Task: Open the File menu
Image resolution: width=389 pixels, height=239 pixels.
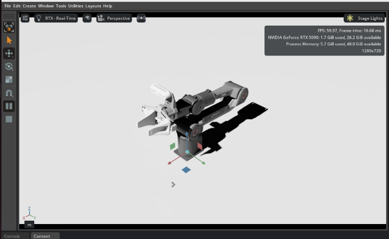Action: 7,6
